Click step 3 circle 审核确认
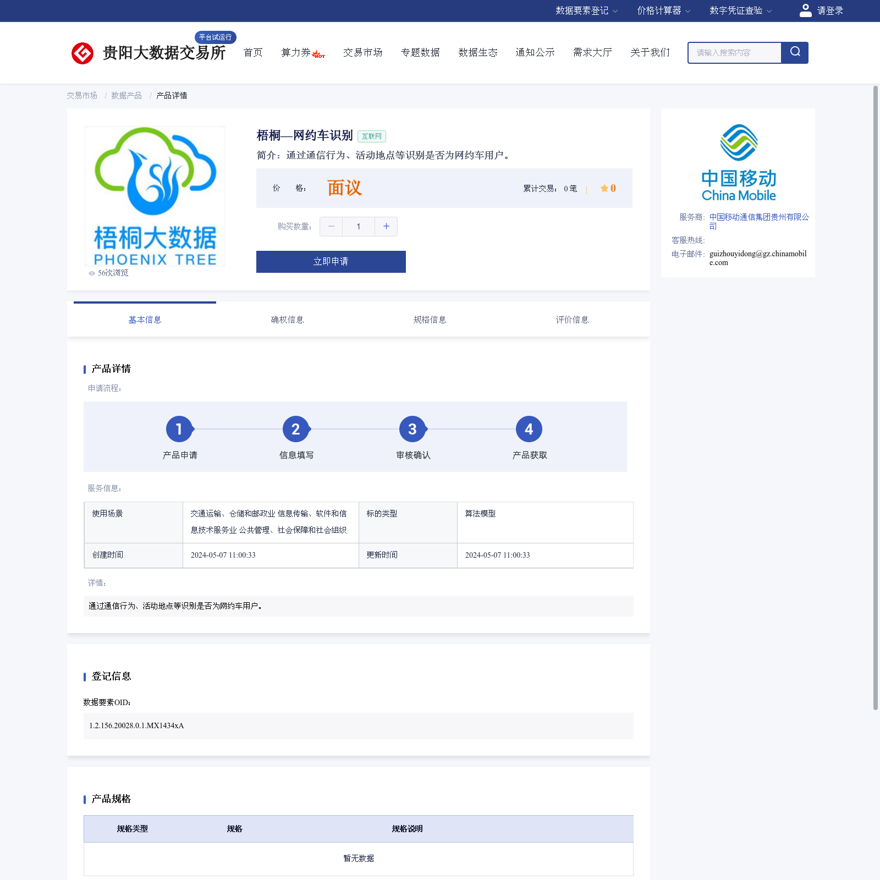The image size is (880, 880). (413, 429)
